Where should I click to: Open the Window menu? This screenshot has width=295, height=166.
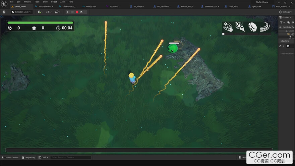(x=27, y=2)
